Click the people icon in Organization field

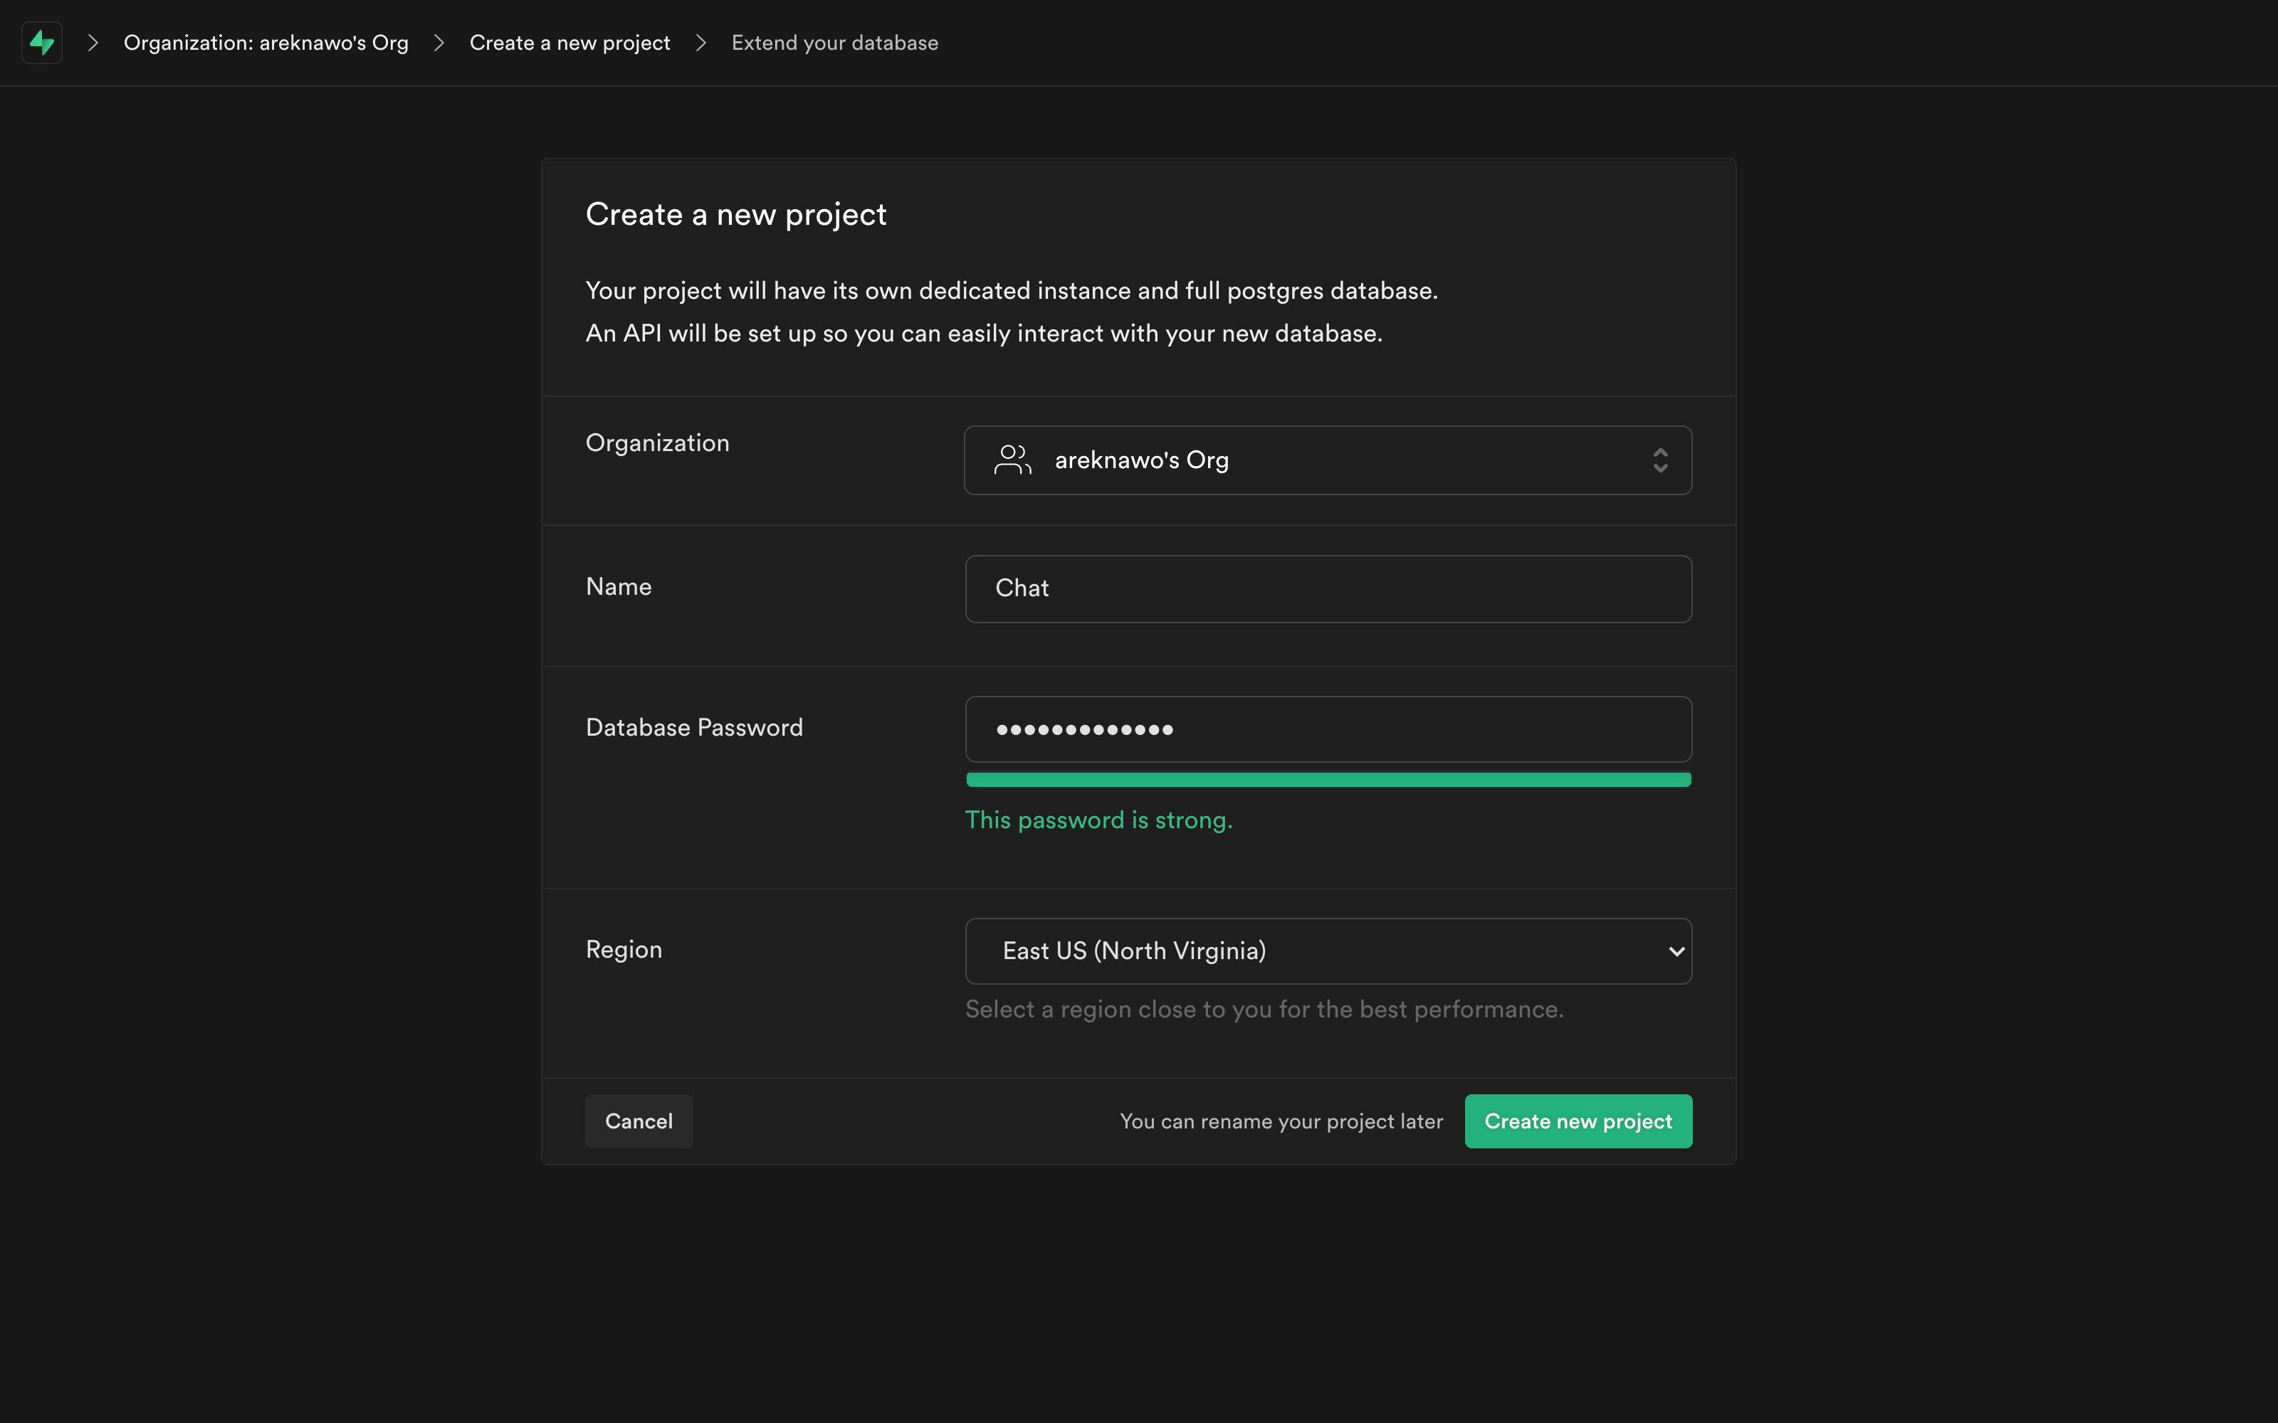tap(1012, 460)
